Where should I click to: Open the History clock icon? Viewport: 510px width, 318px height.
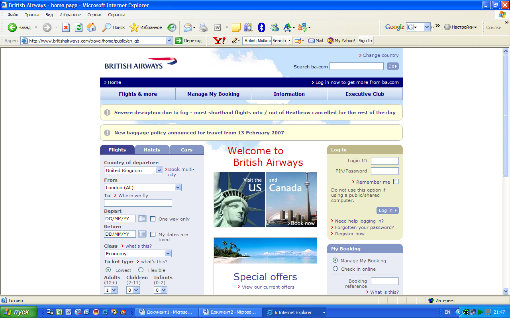pos(171,27)
